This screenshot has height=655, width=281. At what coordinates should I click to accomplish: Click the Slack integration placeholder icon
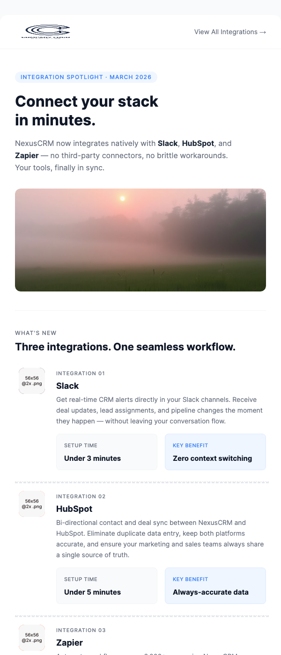point(32,380)
